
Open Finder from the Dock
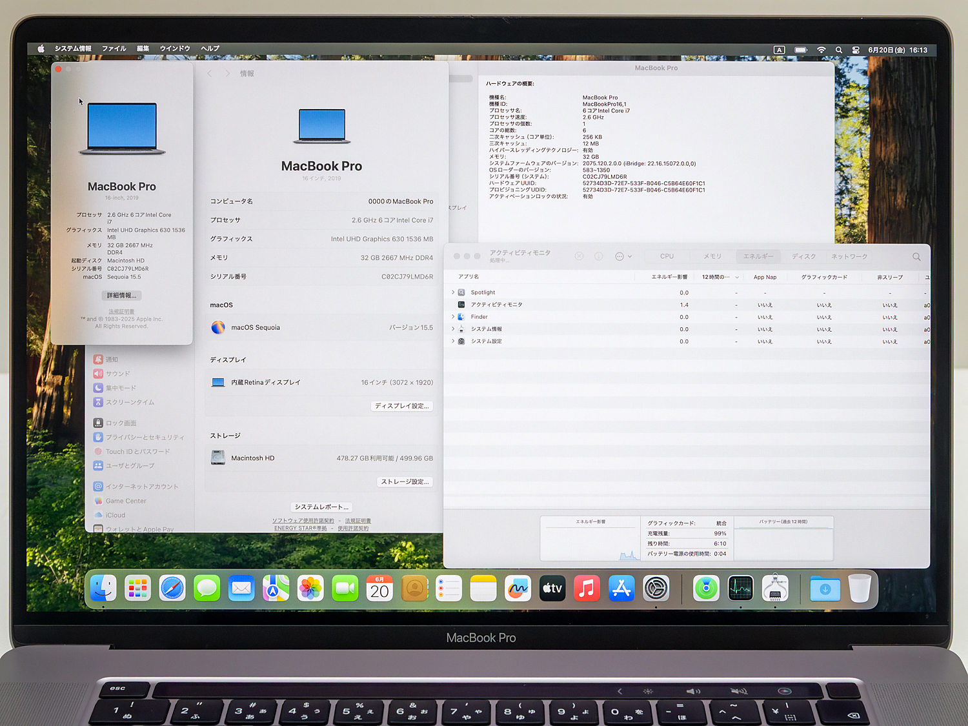103,588
